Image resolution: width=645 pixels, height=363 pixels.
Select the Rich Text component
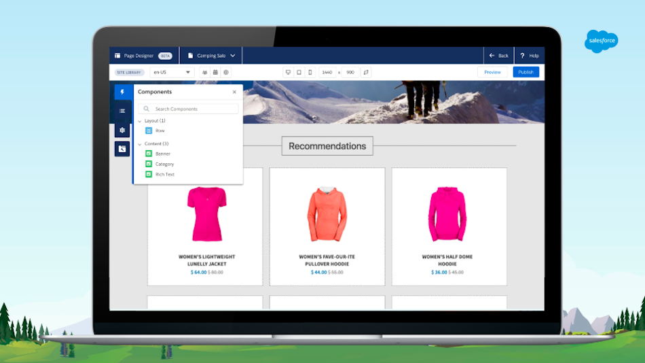164,175
